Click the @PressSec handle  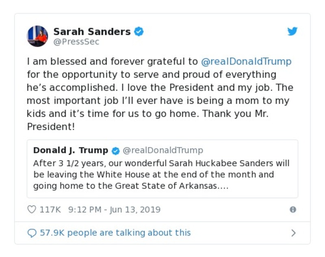click(x=76, y=42)
